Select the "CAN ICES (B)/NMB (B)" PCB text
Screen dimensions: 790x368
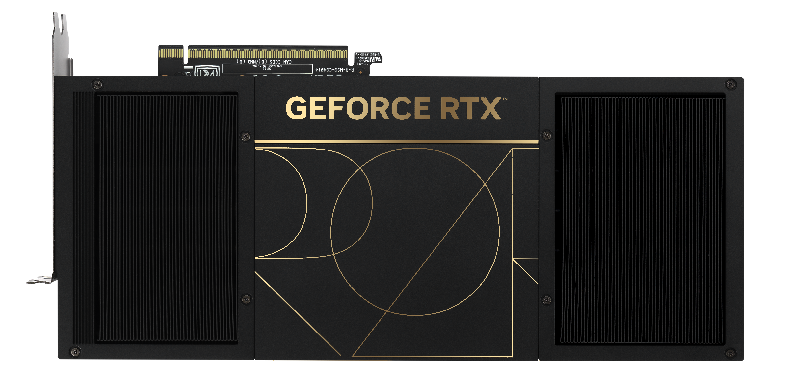point(264,62)
